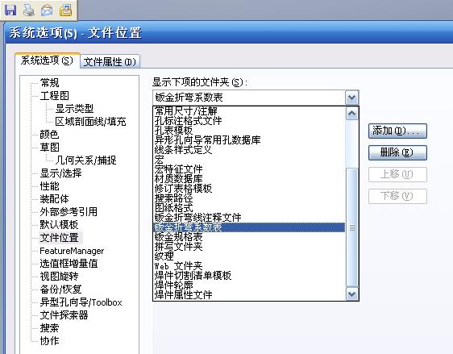Click the 添加(D)... button

coord(397,131)
